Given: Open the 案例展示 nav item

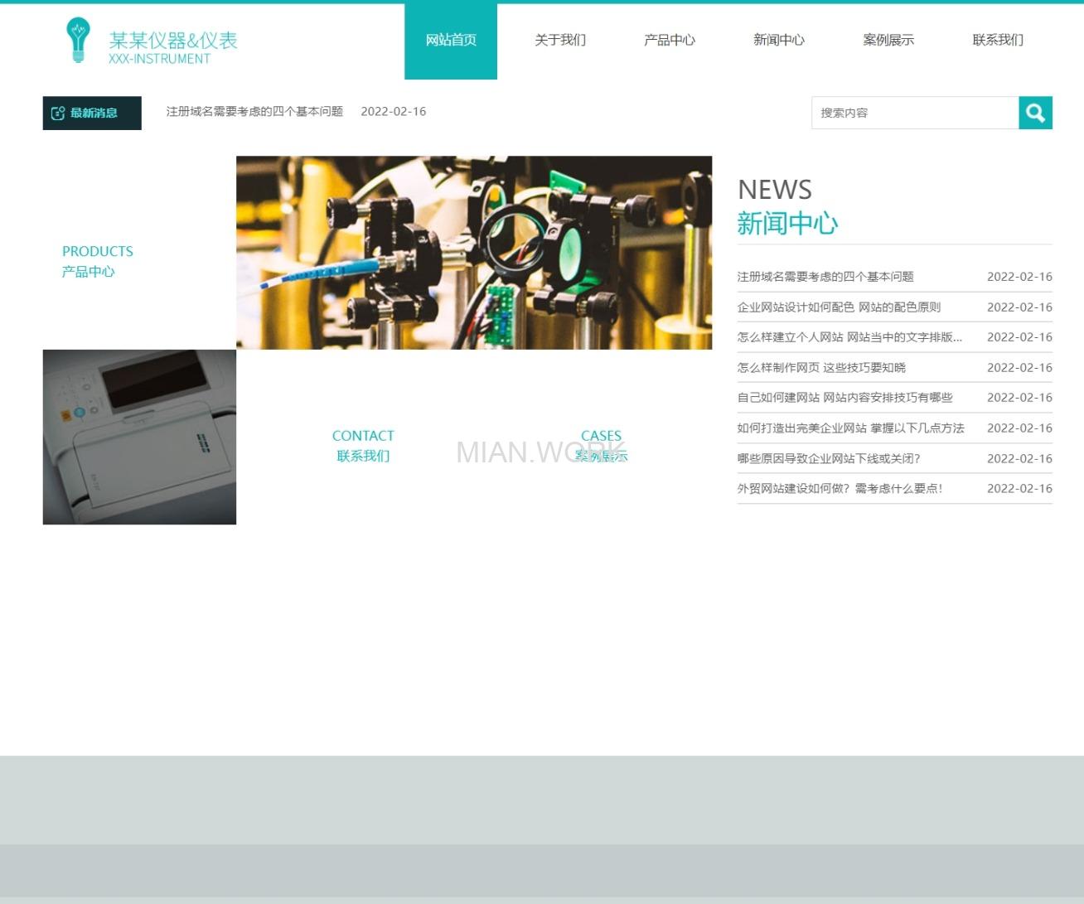Looking at the screenshot, I should [888, 40].
